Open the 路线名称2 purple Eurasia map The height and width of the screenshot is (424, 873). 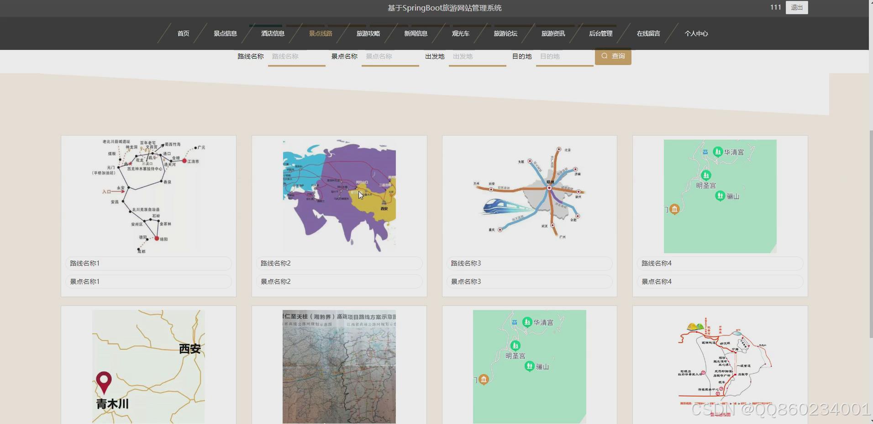click(339, 196)
